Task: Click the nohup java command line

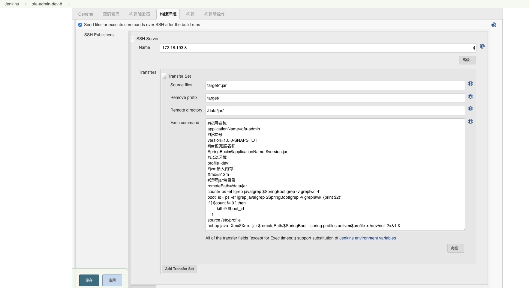Action: [304, 226]
